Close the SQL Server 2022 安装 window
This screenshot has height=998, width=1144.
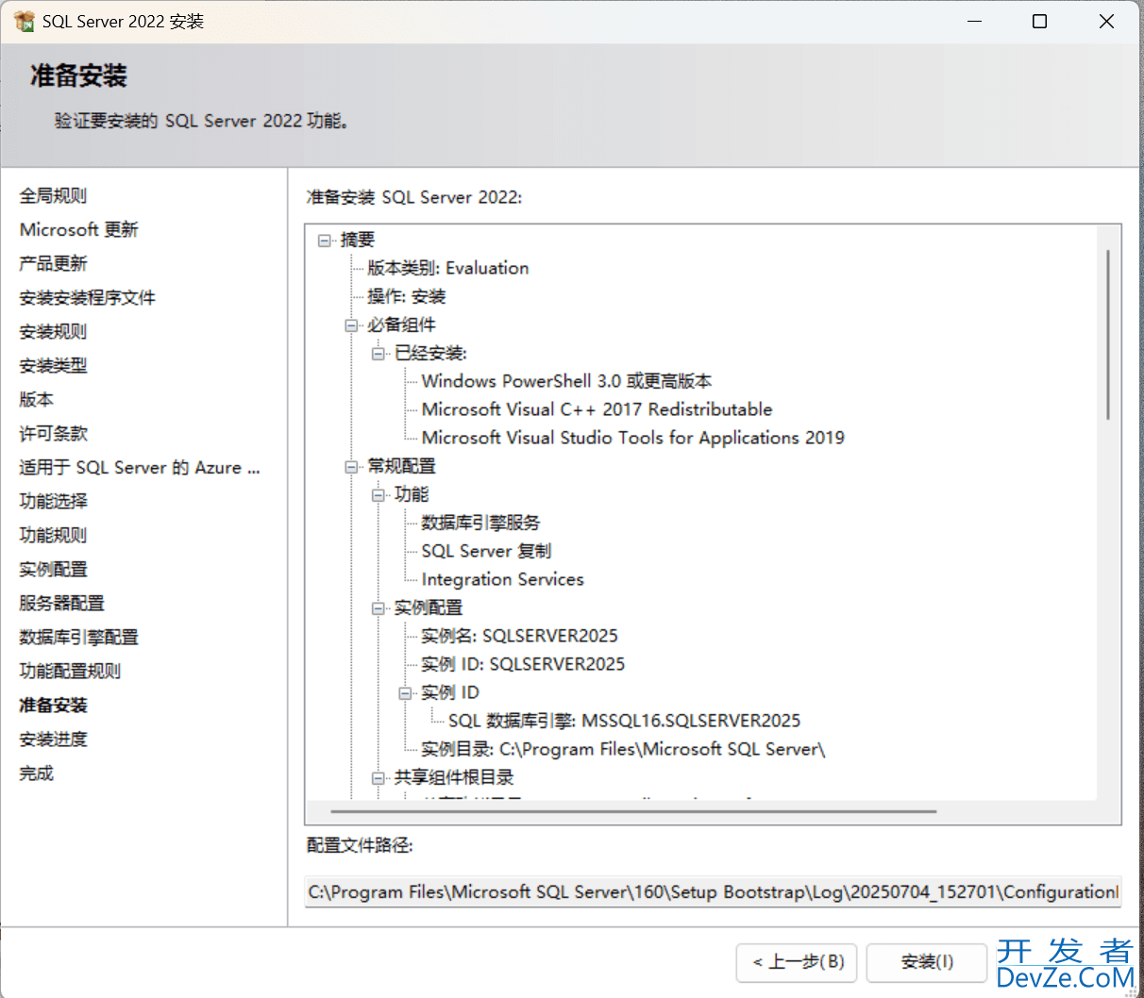(1106, 21)
